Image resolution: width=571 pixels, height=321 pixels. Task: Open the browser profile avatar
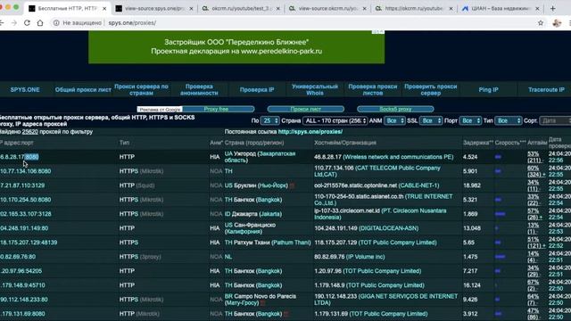[557, 23]
